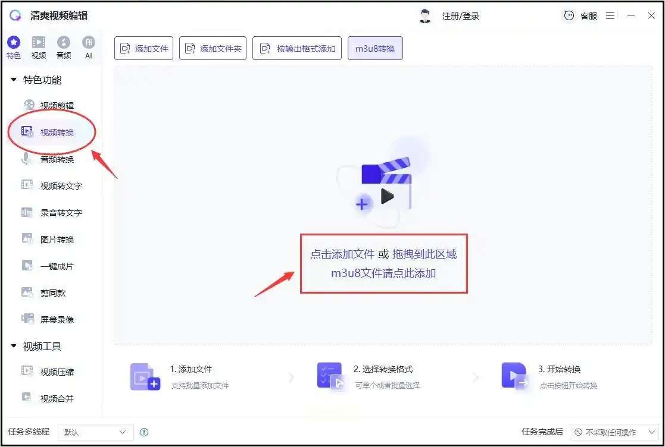
Task: Open the hamburger menu icon
Action: point(610,15)
